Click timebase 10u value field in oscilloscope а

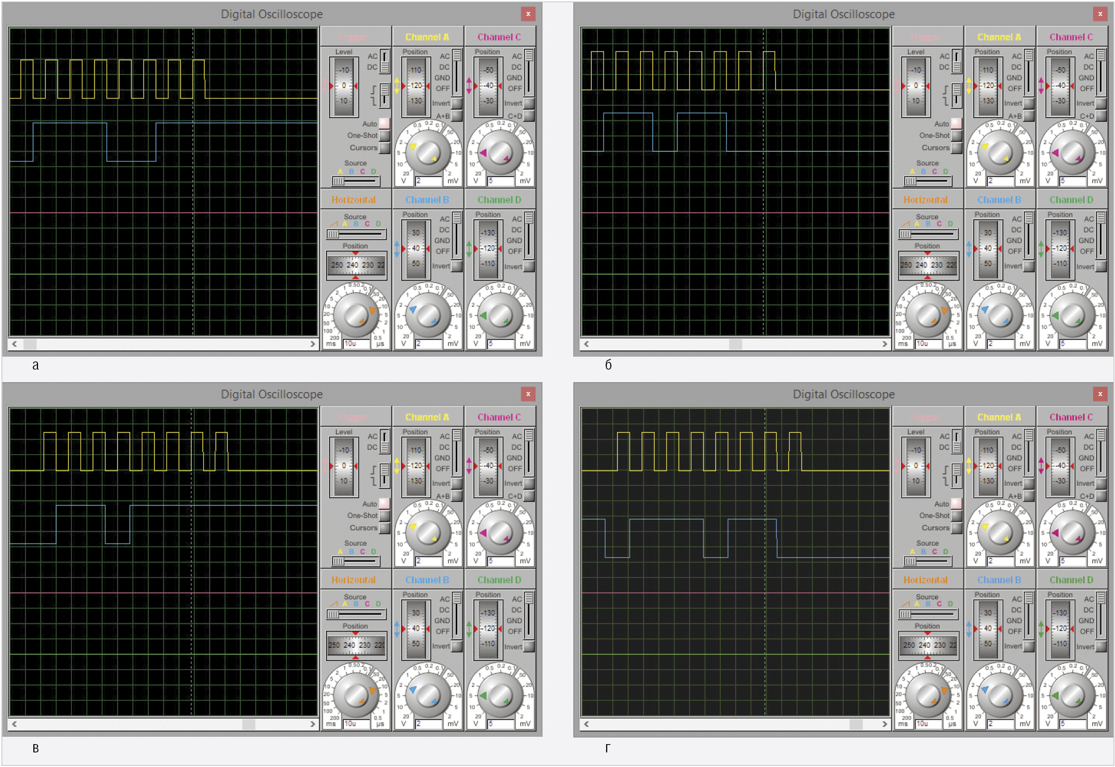pos(357,344)
